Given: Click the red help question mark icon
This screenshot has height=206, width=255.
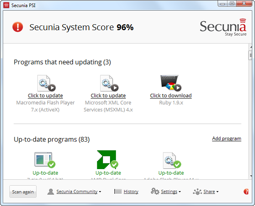Looking at the screenshot, I should pos(246,192).
